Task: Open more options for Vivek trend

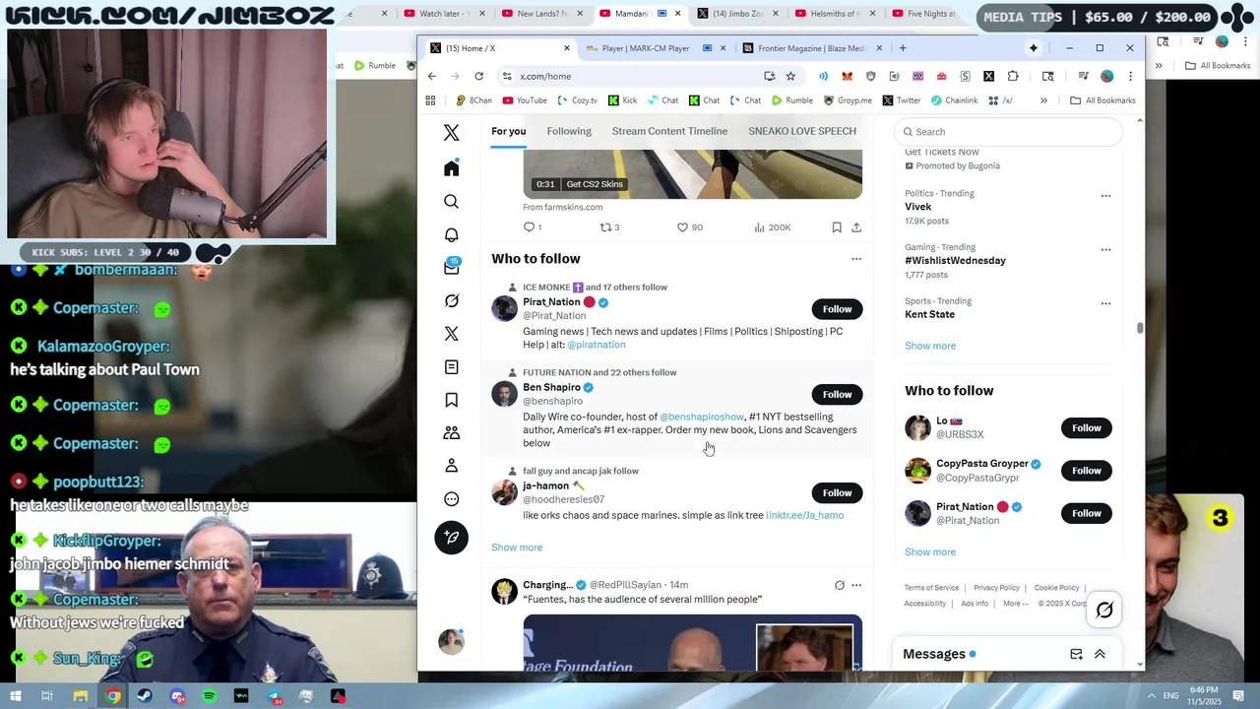Action: pyautogui.click(x=1105, y=196)
